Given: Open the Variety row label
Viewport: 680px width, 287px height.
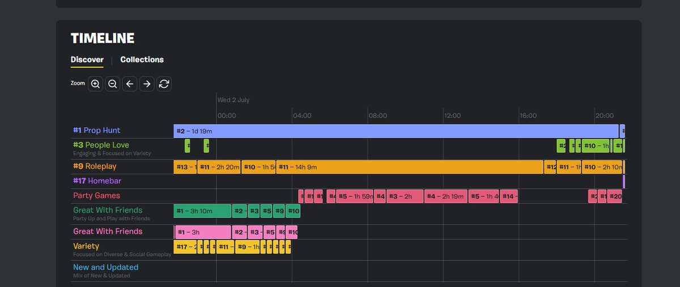Looking at the screenshot, I should (86, 246).
